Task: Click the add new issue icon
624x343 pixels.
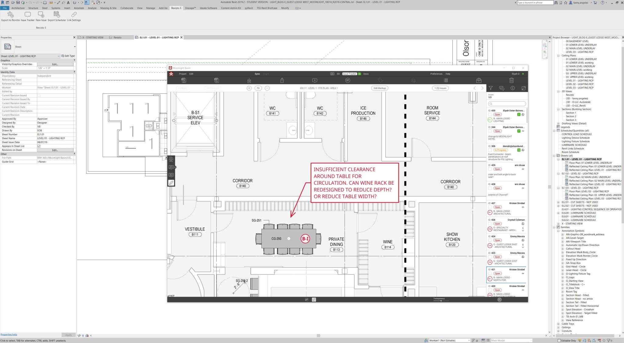Action: pyautogui.click(x=315, y=80)
